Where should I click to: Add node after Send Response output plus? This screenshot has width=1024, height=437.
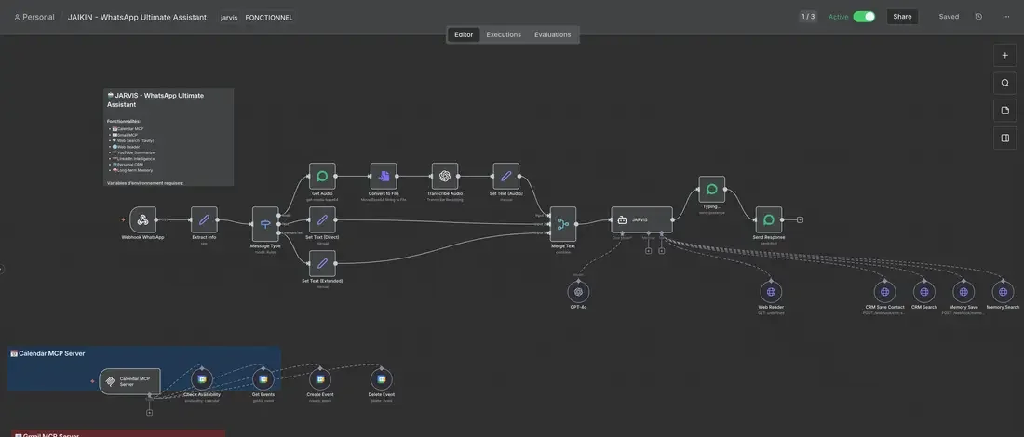tap(800, 219)
